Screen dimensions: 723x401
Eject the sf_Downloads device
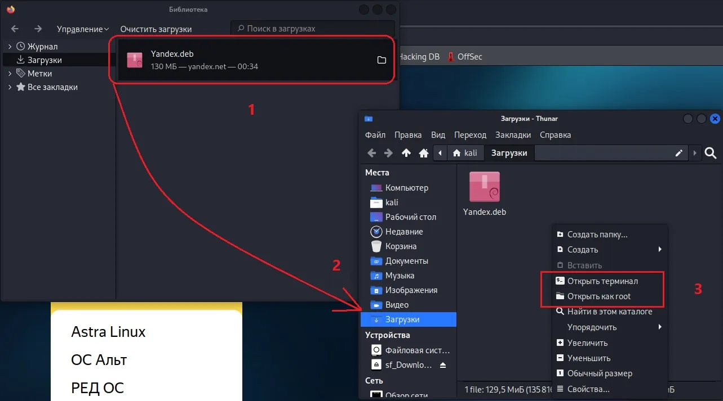pyautogui.click(x=443, y=365)
